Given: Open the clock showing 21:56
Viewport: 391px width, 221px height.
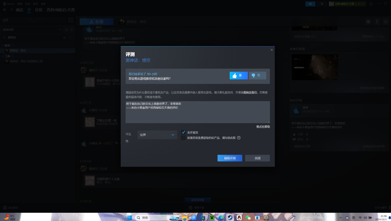Looking at the screenshot, I should tap(381, 218).
